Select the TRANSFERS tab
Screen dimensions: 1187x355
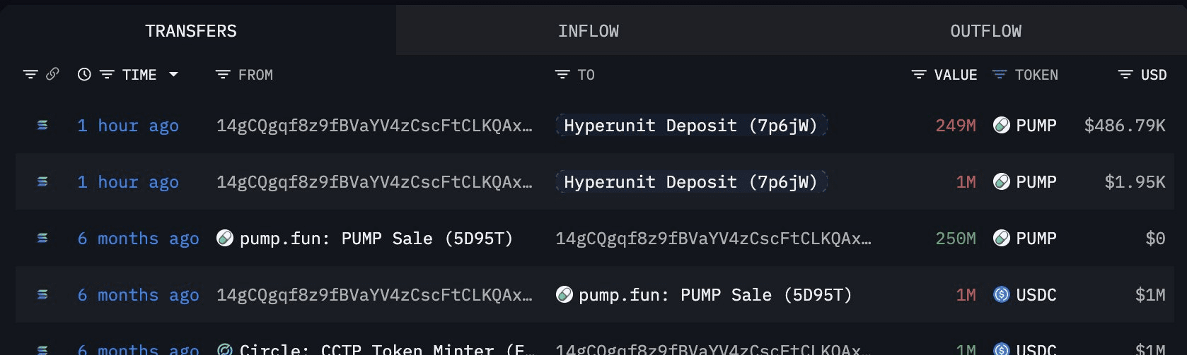coord(191,31)
